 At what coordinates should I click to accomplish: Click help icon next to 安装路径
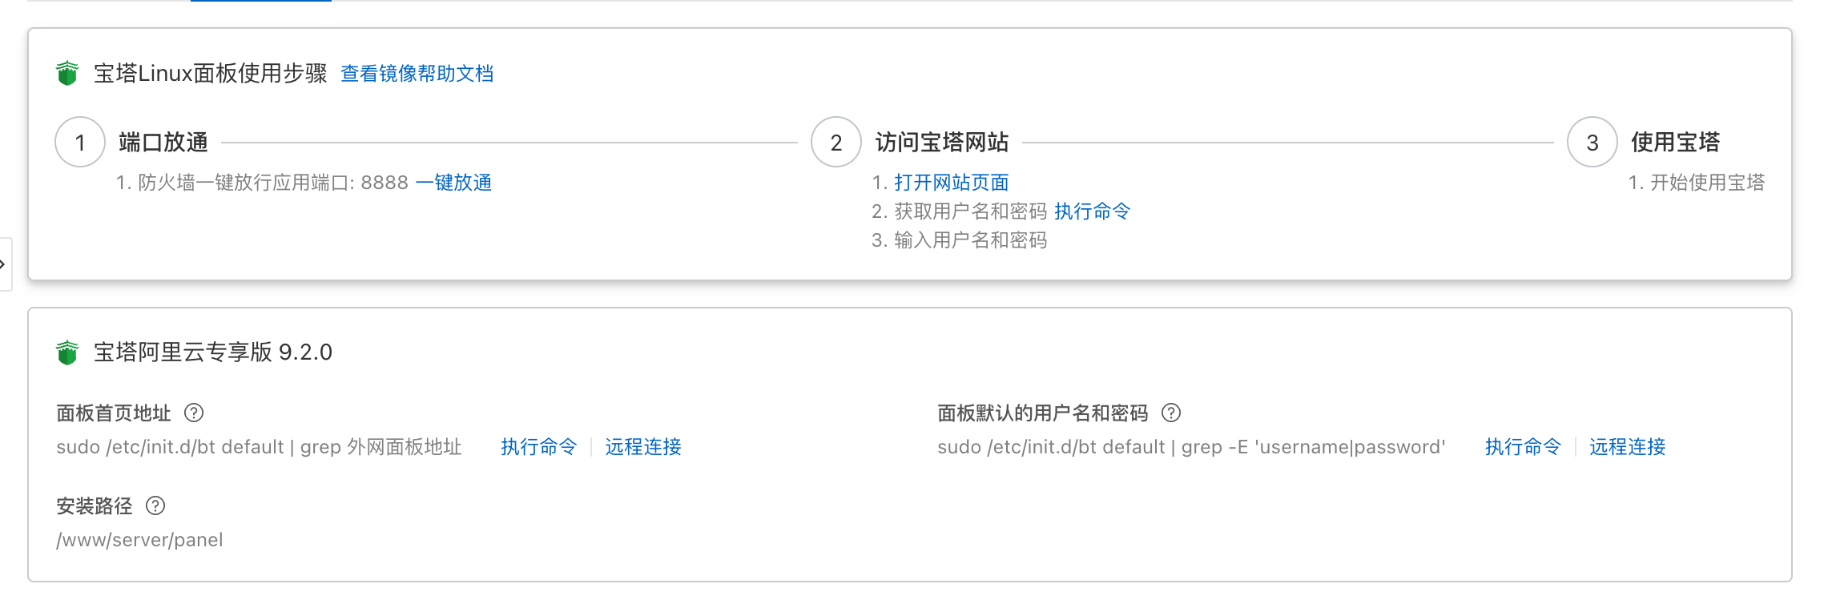pos(155,505)
